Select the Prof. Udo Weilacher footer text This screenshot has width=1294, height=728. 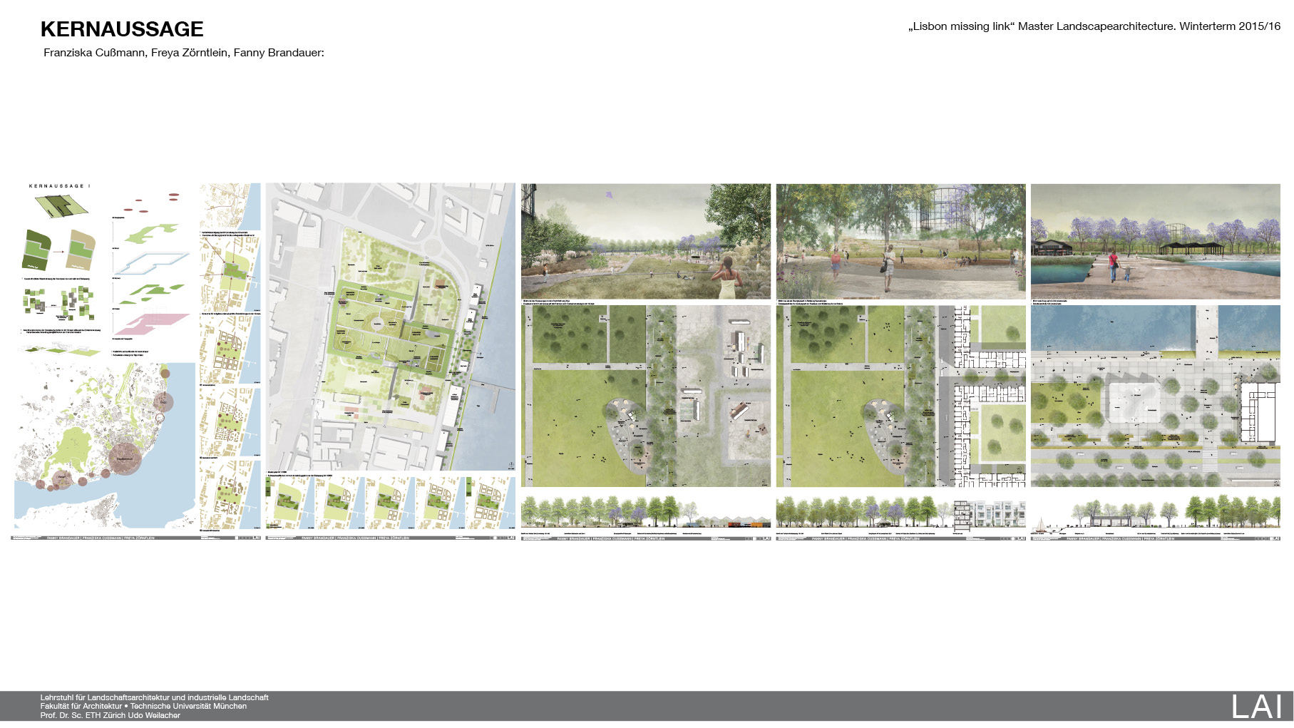tap(110, 715)
